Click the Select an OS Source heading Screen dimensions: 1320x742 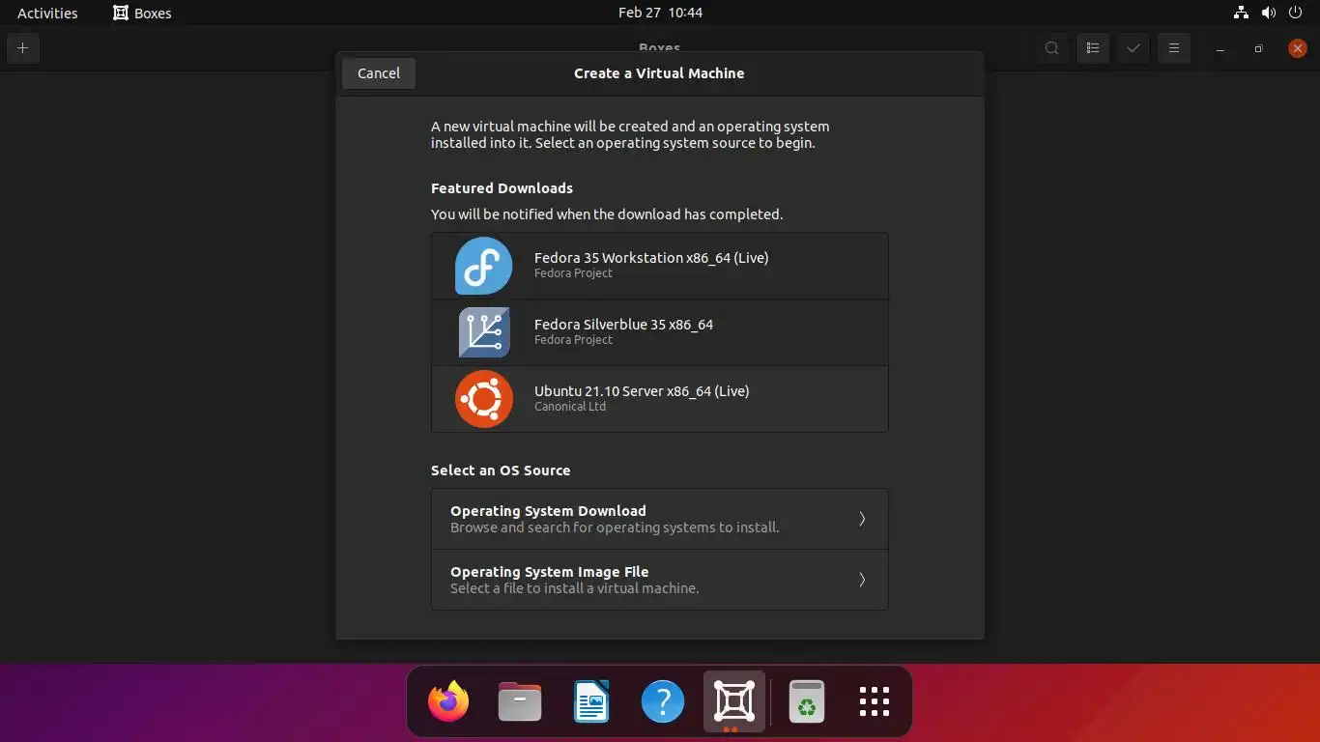tap(501, 471)
